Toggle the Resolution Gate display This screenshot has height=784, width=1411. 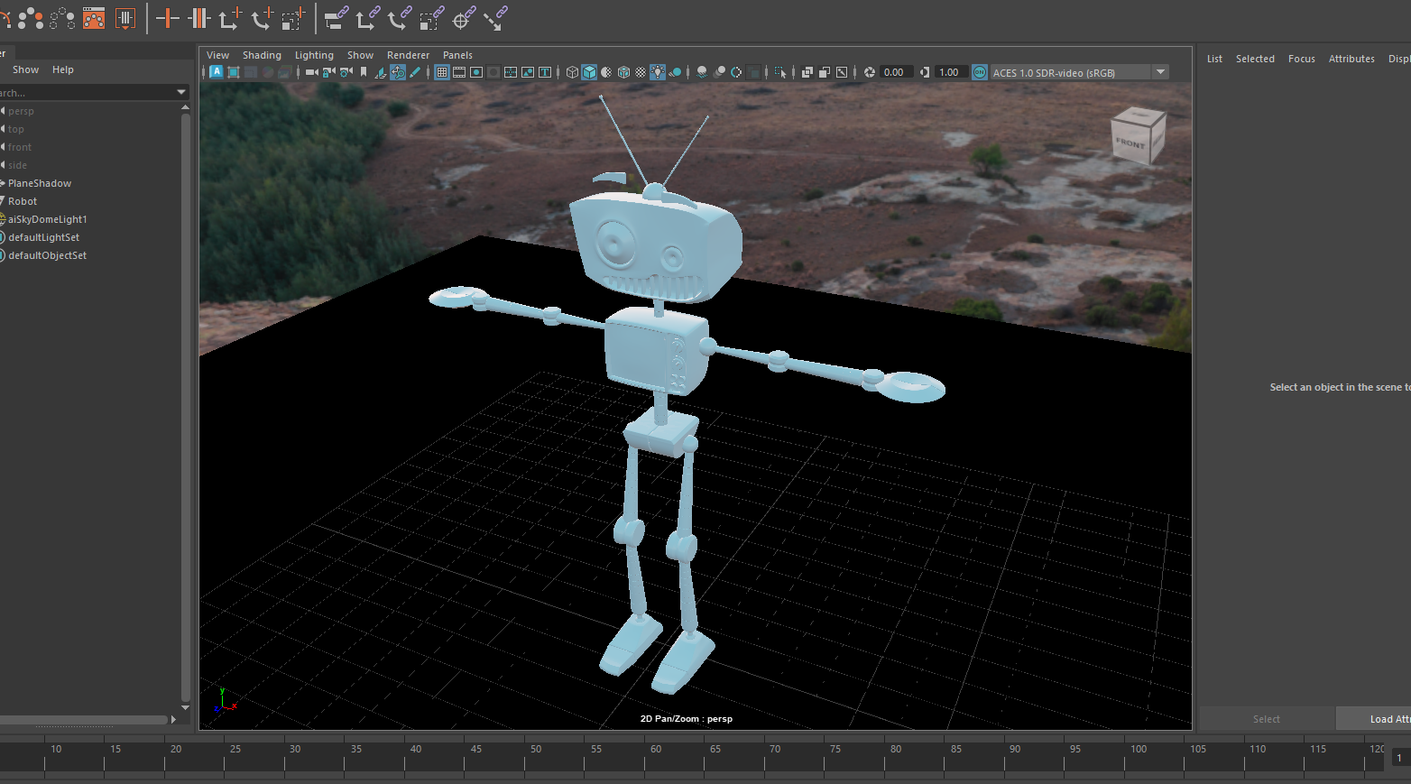click(x=476, y=72)
